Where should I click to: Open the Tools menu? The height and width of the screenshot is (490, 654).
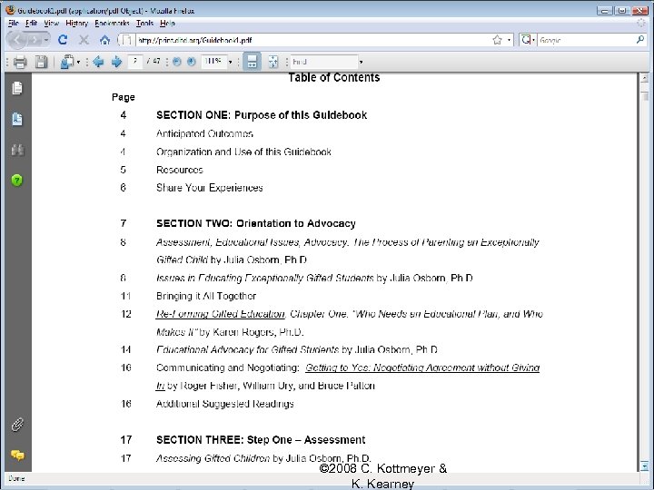(144, 24)
